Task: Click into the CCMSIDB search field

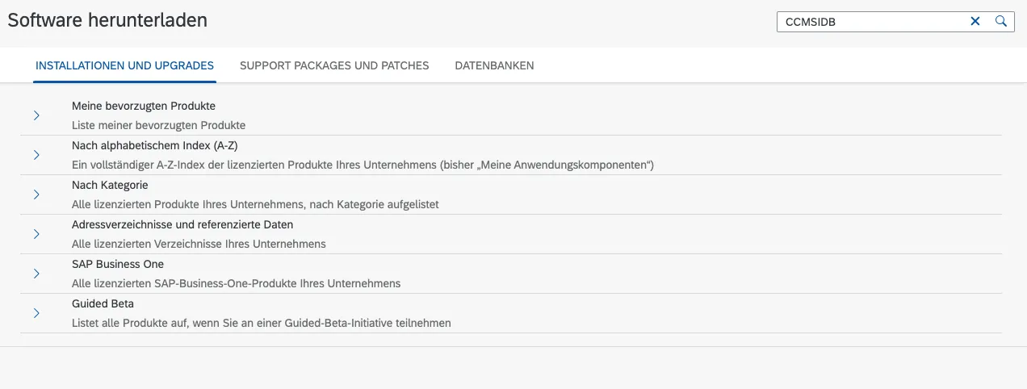Action: point(872,22)
